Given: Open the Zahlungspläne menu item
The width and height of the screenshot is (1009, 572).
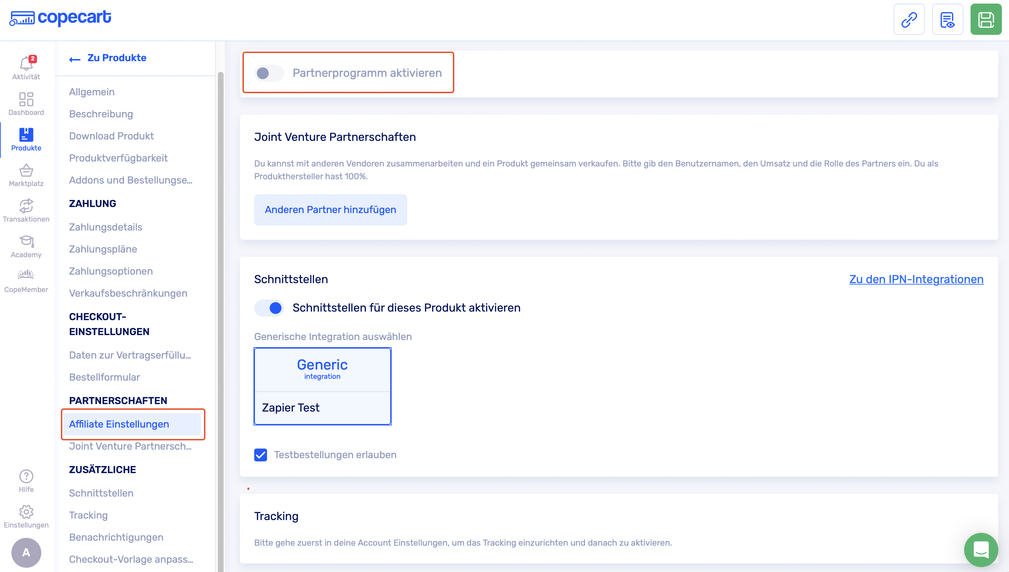Looking at the screenshot, I should (x=103, y=249).
